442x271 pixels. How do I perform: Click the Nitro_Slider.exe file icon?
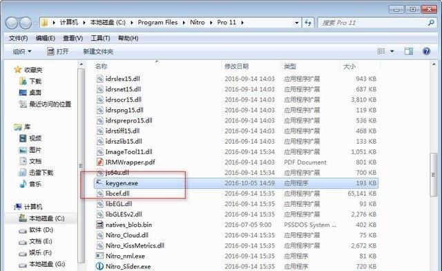point(99,266)
